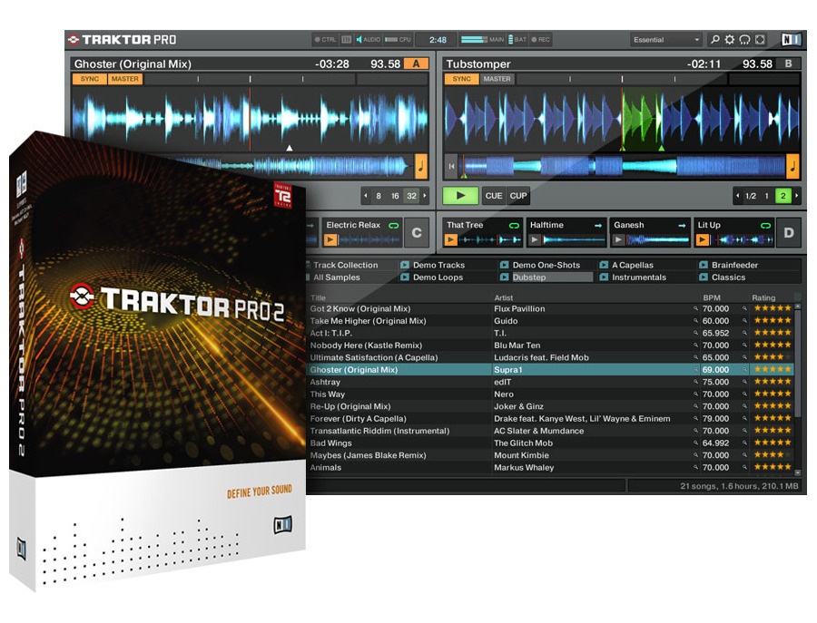Select Deck B letter button
Image resolution: width=817 pixels, height=623 pixels.
point(788,63)
